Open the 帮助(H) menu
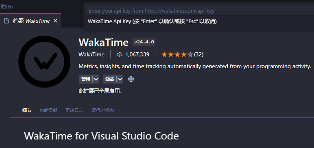Viewport: 314px width, 148px height. 6,7
